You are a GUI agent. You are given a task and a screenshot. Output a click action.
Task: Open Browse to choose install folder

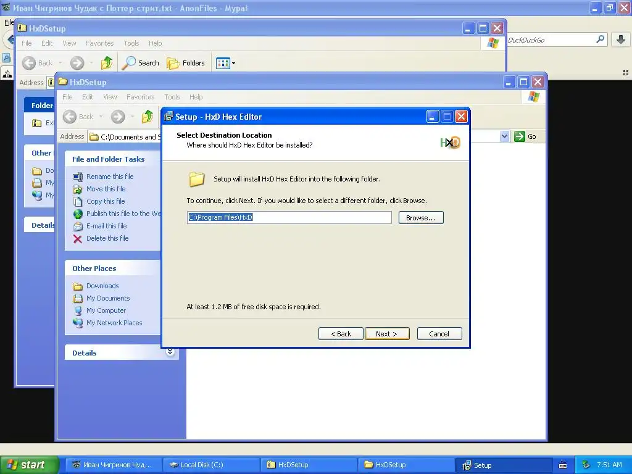coord(421,218)
